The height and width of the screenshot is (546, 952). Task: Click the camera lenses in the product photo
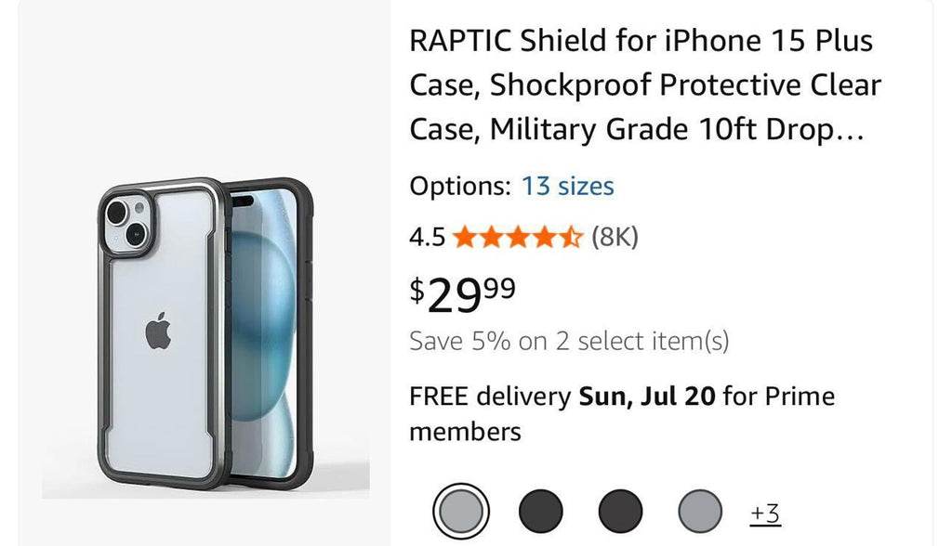[123, 223]
